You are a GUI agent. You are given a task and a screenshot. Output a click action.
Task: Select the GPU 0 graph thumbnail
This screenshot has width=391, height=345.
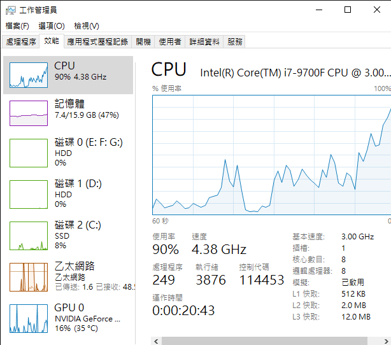(29, 318)
